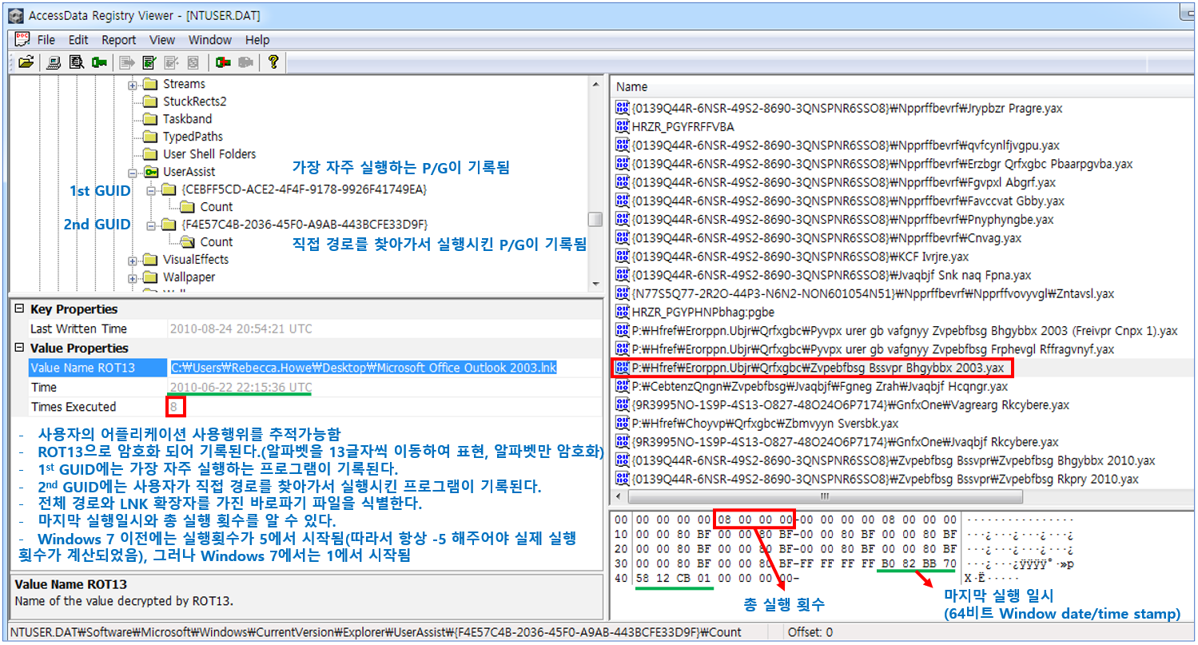Expand the Wallpaper tree node
This screenshot has height=645, width=1198.
(133, 278)
